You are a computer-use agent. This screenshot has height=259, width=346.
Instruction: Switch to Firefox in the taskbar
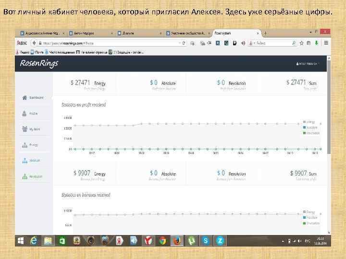point(177,241)
